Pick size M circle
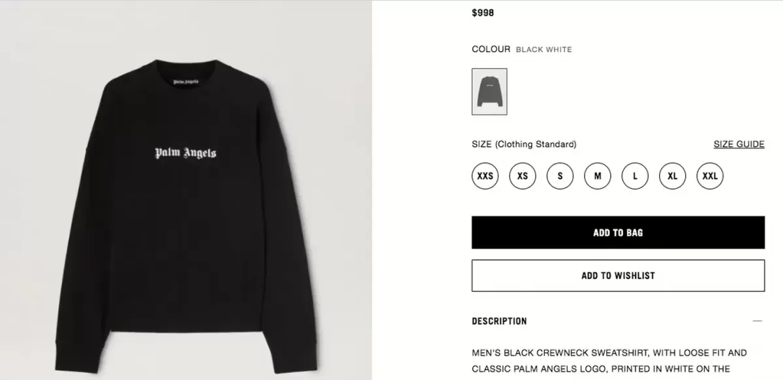Screen dimensions: 783x380 [x=598, y=176]
